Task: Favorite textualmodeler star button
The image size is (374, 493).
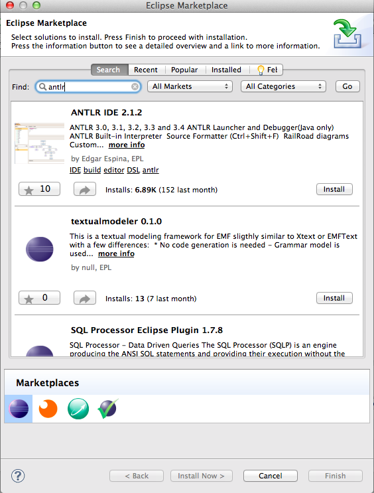Action: point(39,298)
